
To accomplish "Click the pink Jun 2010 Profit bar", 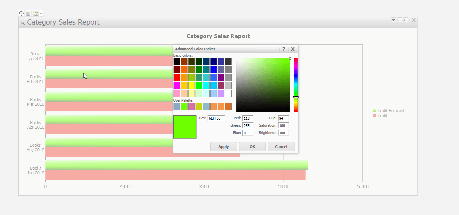I will pyautogui.click(x=176, y=175).
